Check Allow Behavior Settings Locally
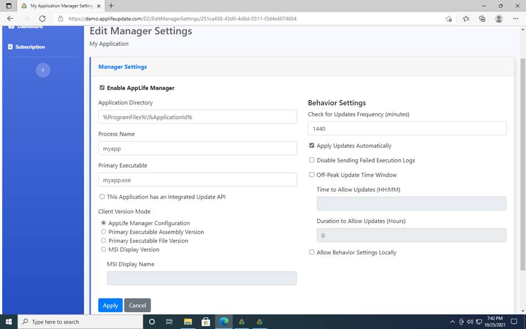 click(312, 252)
